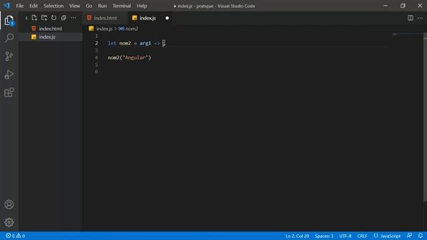The height and width of the screenshot is (240, 427).
Task: Click index.js in the breadcrumb
Action: pyautogui.click(x=104, y=29)
